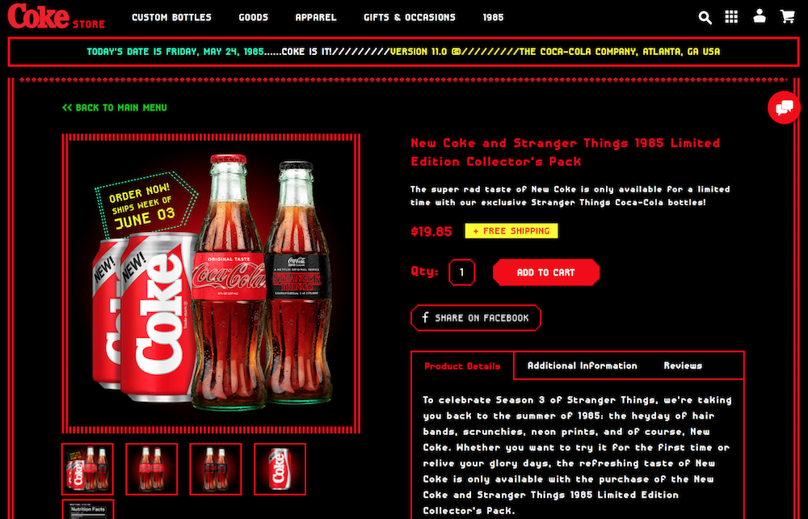
Task: Select the Nutrition Facts thumbnail
Action: [87, 509]
